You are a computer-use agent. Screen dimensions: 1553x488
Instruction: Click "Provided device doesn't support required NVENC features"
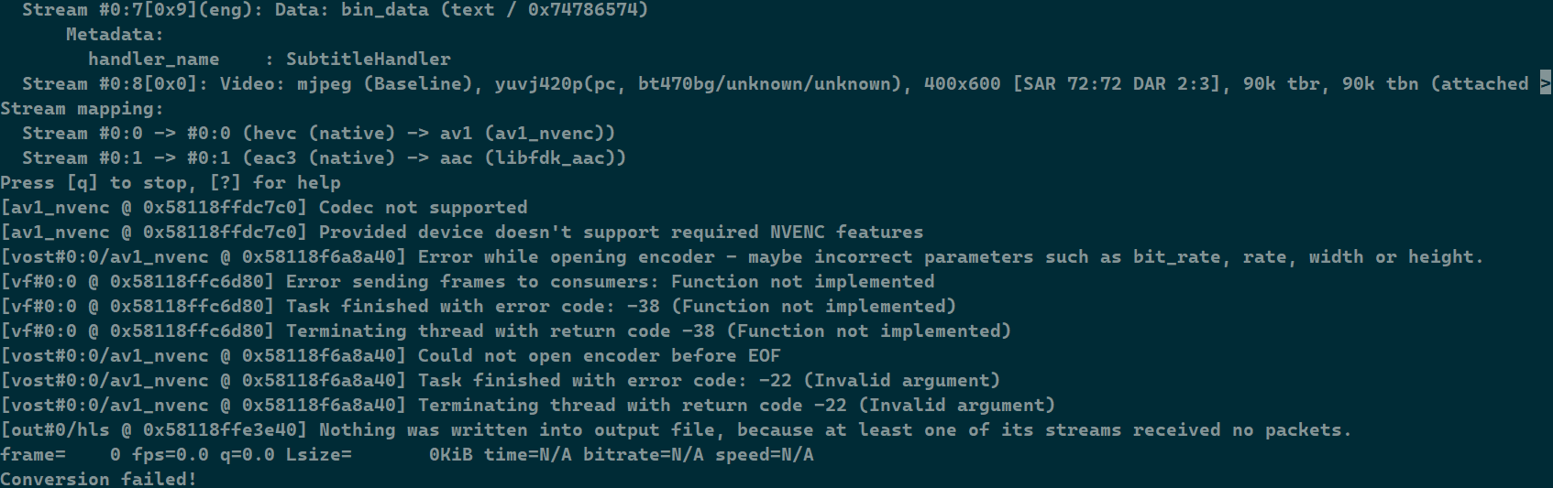point(621,233)
